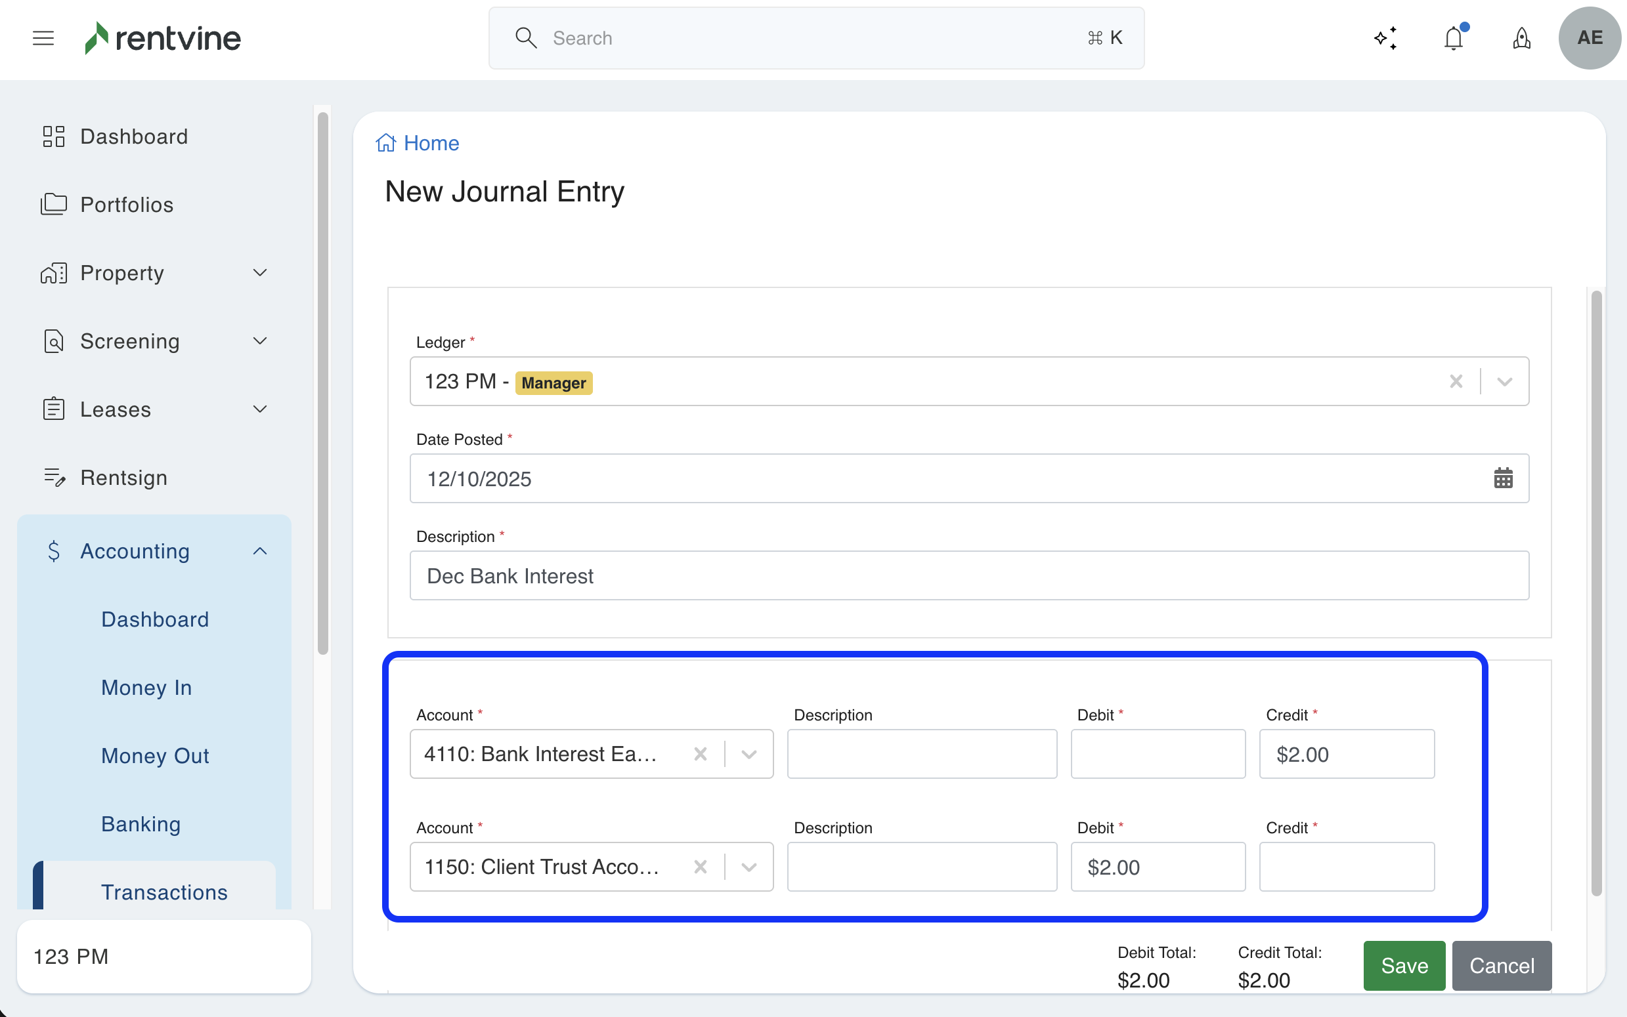Open the notifications bell

[1454, 38]
